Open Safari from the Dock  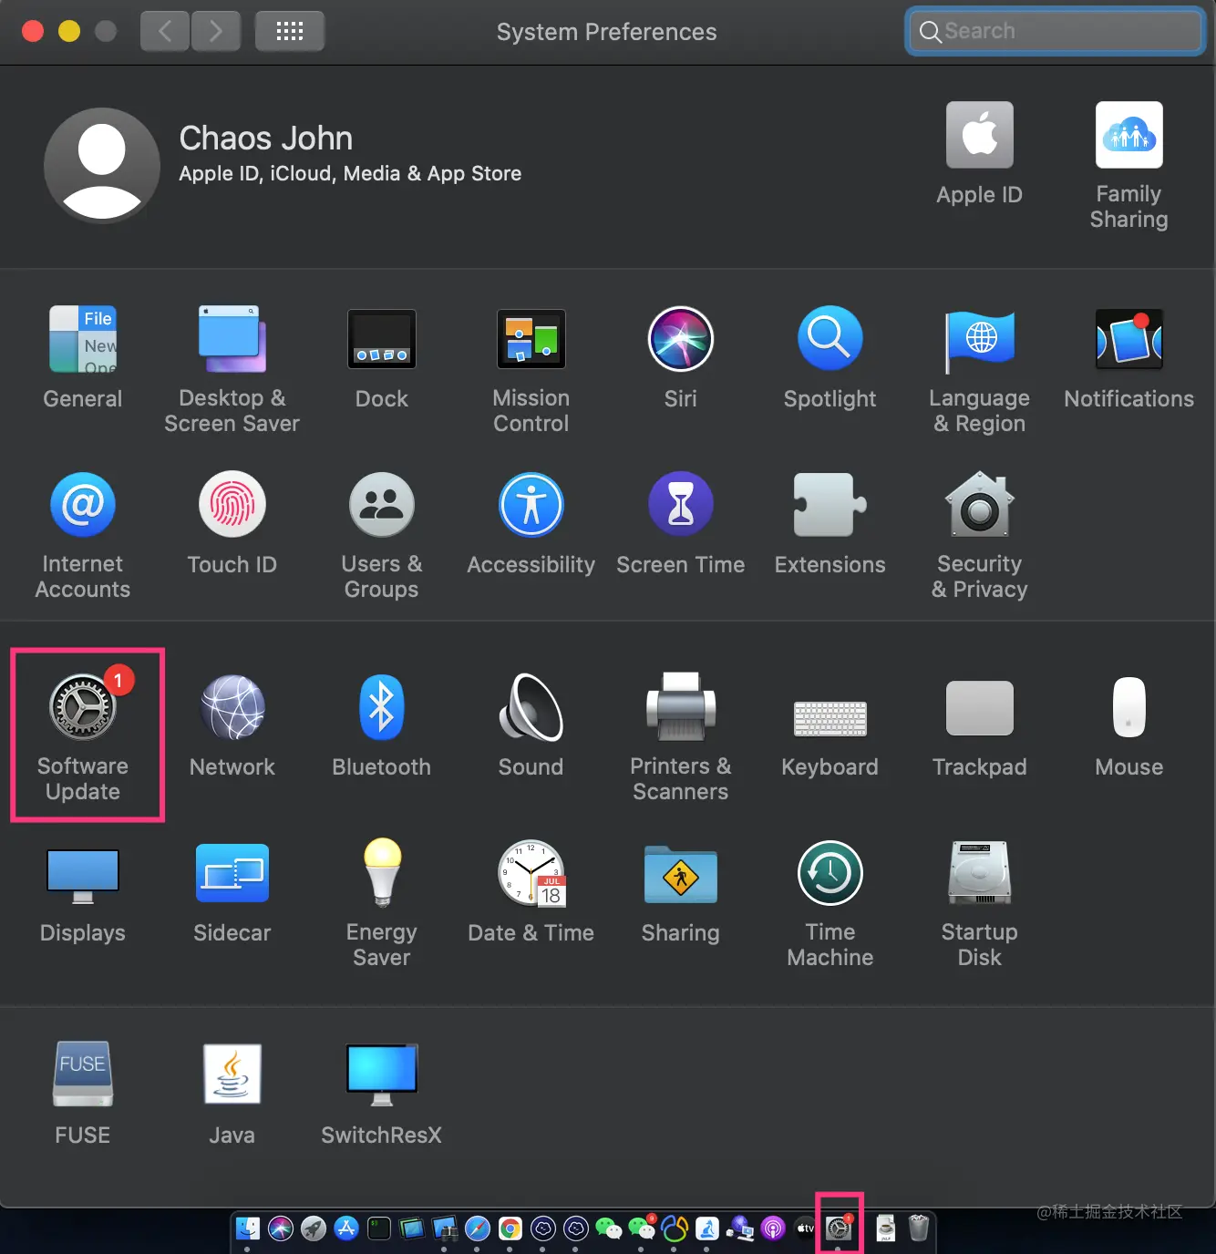pyautogui.click(x=478, y=1228)
